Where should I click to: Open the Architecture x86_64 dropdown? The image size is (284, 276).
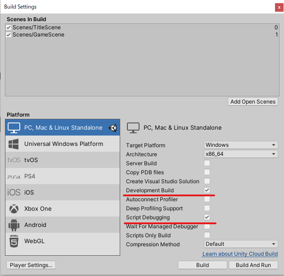[241, 154]
